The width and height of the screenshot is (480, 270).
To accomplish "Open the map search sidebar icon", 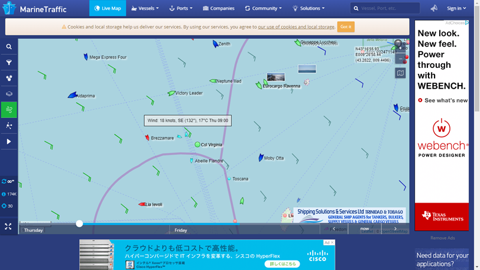I will point(9,47).
